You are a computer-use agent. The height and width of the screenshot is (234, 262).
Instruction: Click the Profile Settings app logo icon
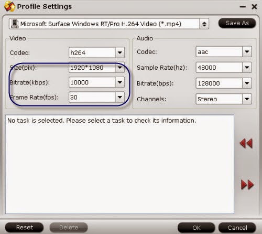(x=9, y=6)
